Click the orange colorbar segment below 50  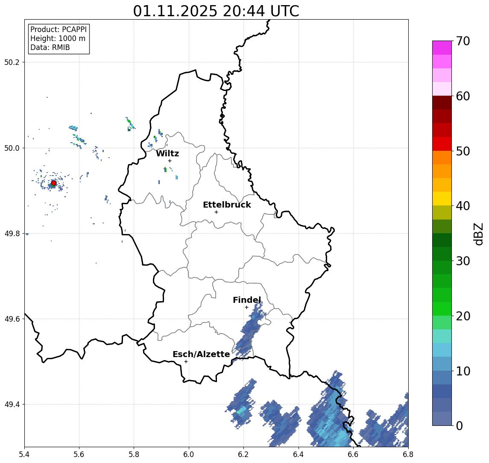[x=442, y=158]
